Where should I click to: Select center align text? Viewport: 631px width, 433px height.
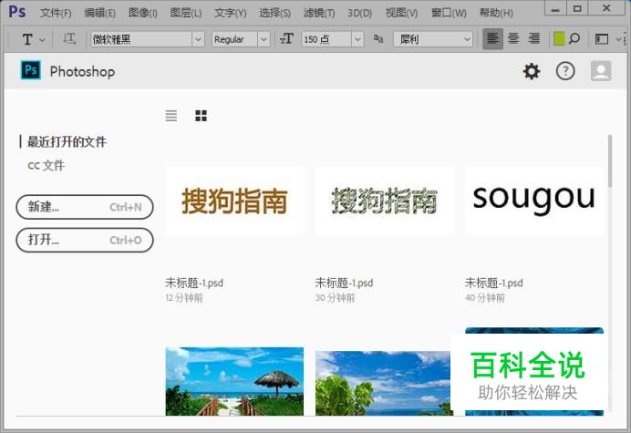(513, 39)
